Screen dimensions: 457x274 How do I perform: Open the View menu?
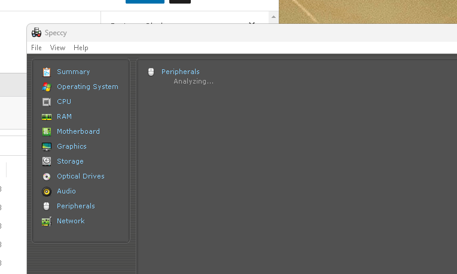(x=57, y=48)
